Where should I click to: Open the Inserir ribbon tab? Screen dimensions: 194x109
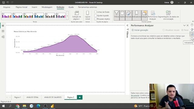(x=34, y=7)
